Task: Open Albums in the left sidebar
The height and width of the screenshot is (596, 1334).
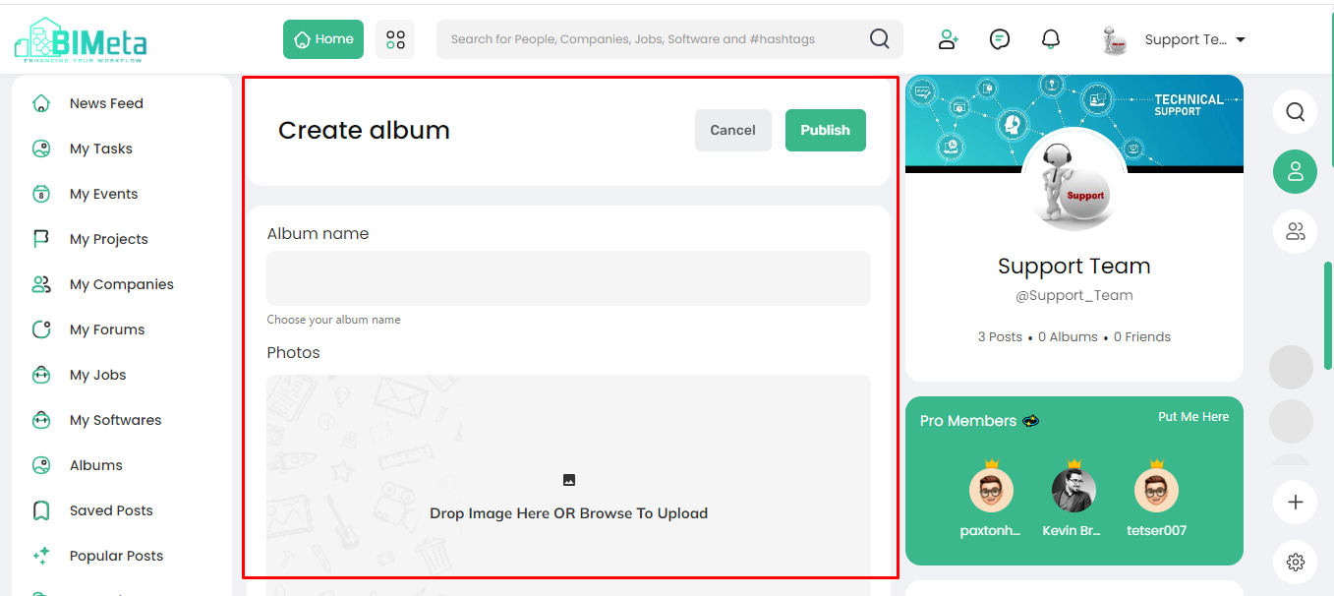Action: click(96, 465)
